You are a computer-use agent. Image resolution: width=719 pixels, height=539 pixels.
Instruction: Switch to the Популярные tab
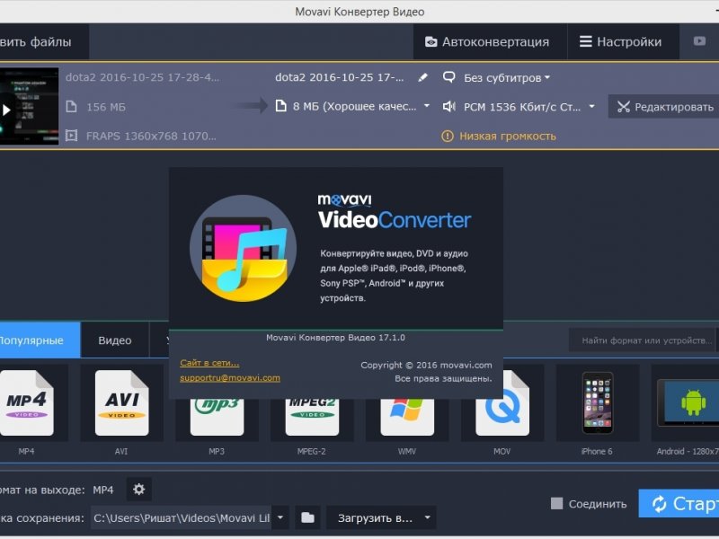tap(40, 340)
